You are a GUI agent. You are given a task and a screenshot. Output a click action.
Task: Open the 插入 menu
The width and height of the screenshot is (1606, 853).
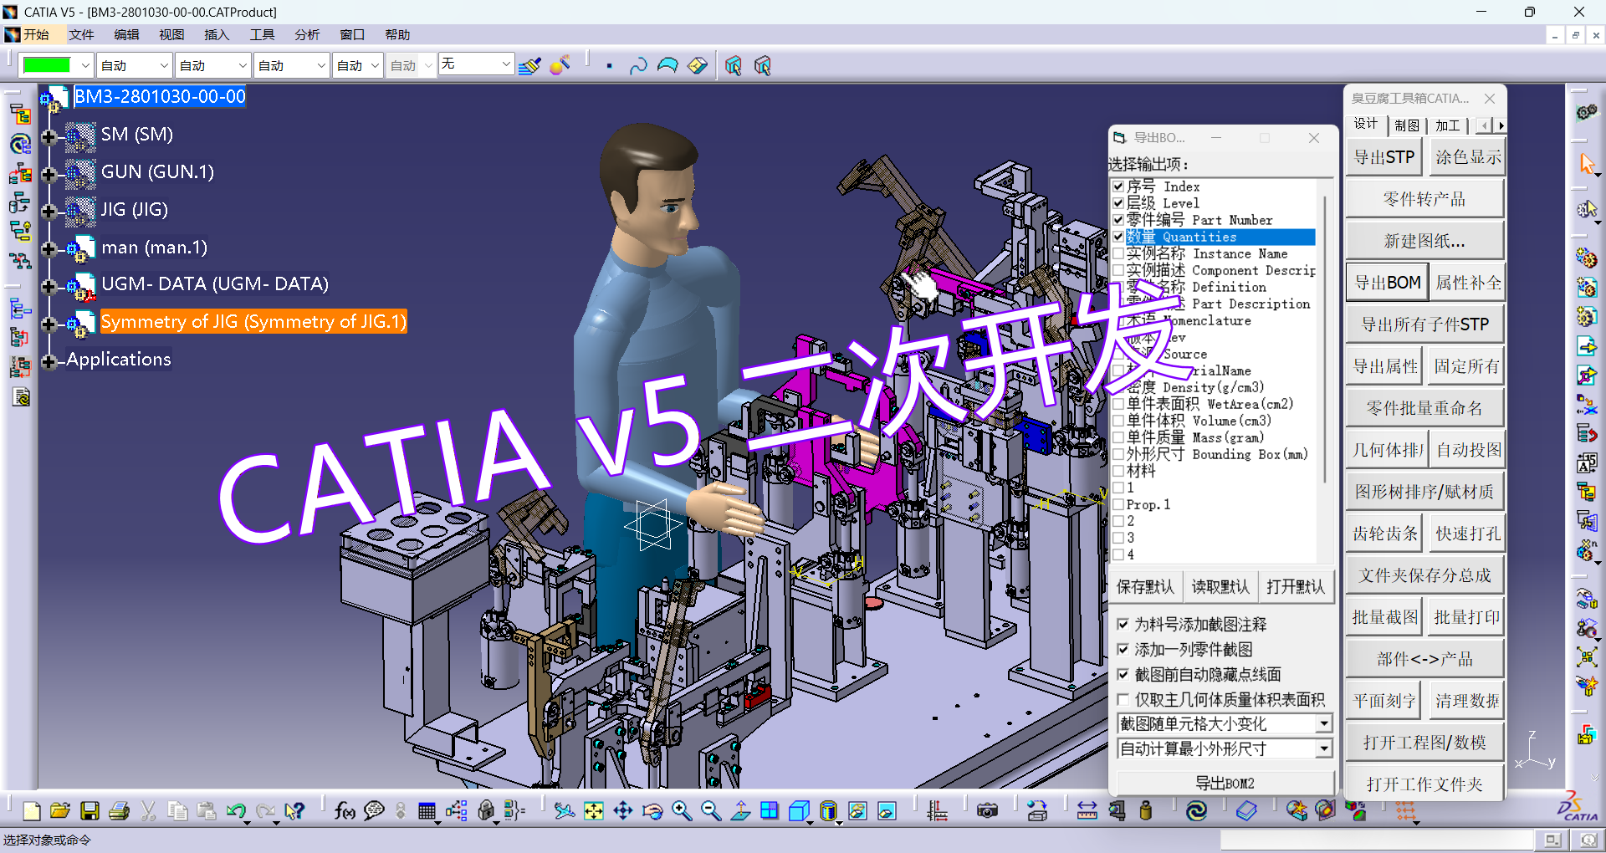pyautogui.click(x=217, y=34)
